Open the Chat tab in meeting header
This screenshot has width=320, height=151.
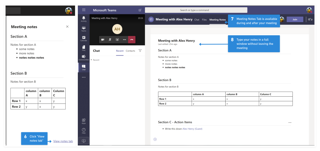coord(197,20)
